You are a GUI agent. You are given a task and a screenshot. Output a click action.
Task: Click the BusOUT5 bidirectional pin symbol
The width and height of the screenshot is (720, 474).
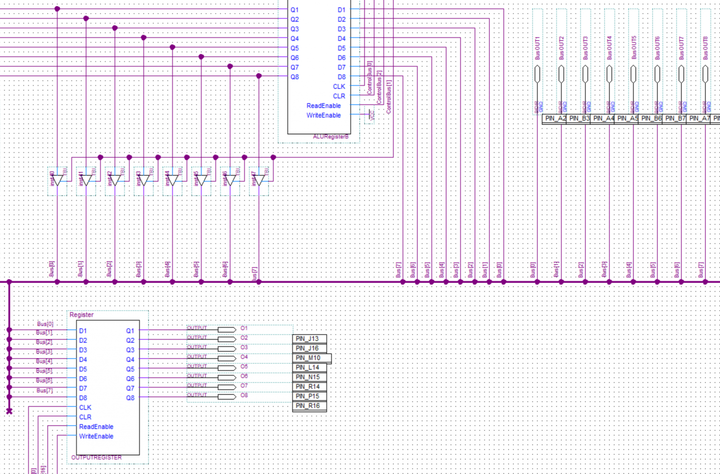[x=633, y=74]
